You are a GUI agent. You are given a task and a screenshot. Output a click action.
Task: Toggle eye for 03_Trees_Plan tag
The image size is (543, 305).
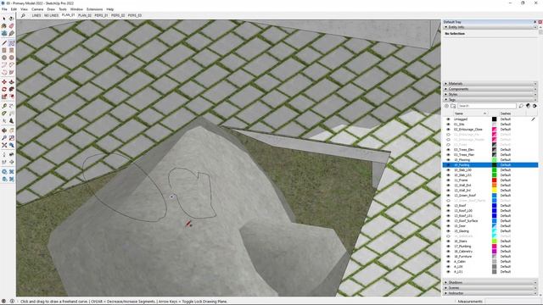click(448, 155)
